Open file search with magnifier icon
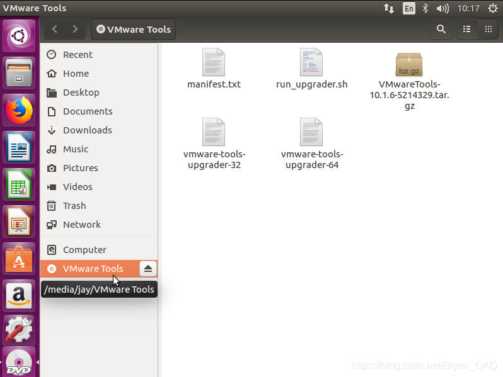The height and width of the screenshot is (377, 503). coord(441,30)
